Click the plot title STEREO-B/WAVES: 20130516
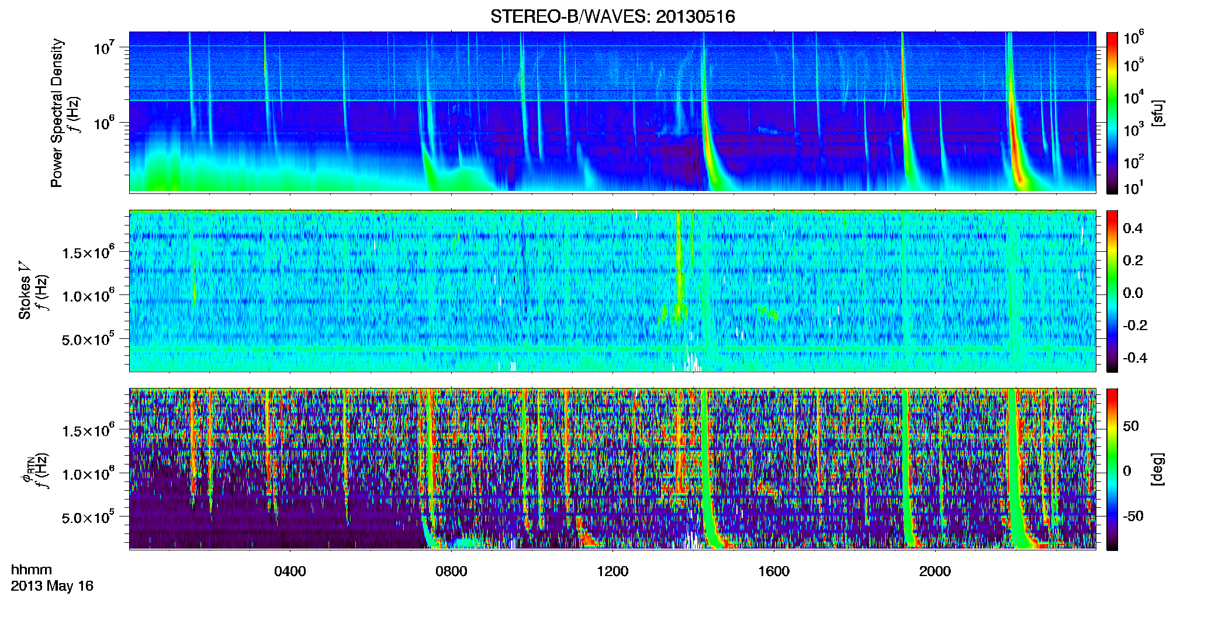The height and width of the screenshot is (631, 1225). coord(612,16)
